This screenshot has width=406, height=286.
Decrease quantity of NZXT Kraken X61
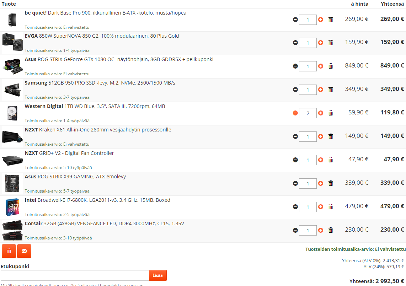(x=295, y=136)
